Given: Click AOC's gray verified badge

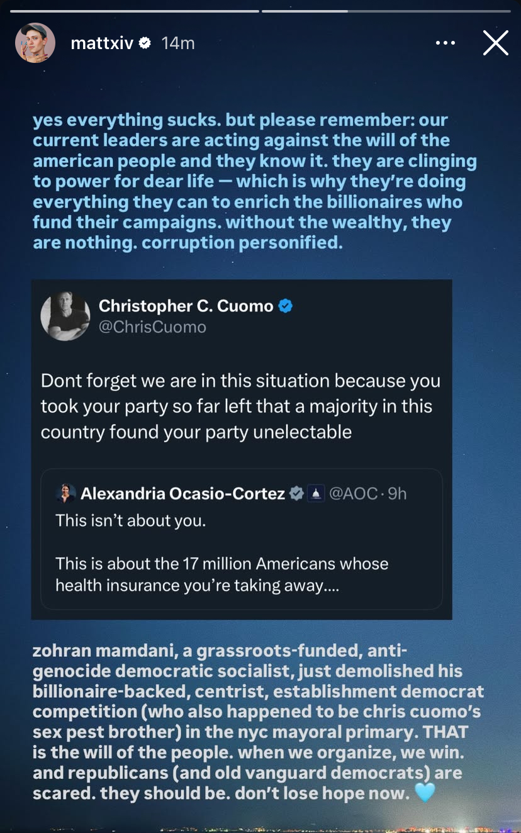Looking at the screenshot, I should pyautogui.click(x=296, y=494).
